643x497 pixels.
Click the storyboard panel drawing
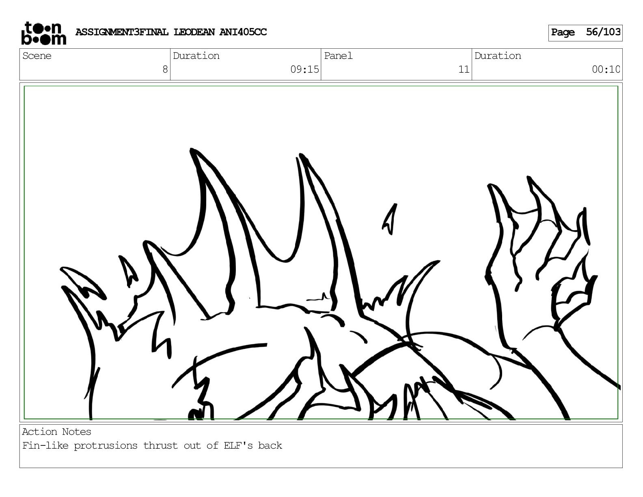[x=321, y=253]
